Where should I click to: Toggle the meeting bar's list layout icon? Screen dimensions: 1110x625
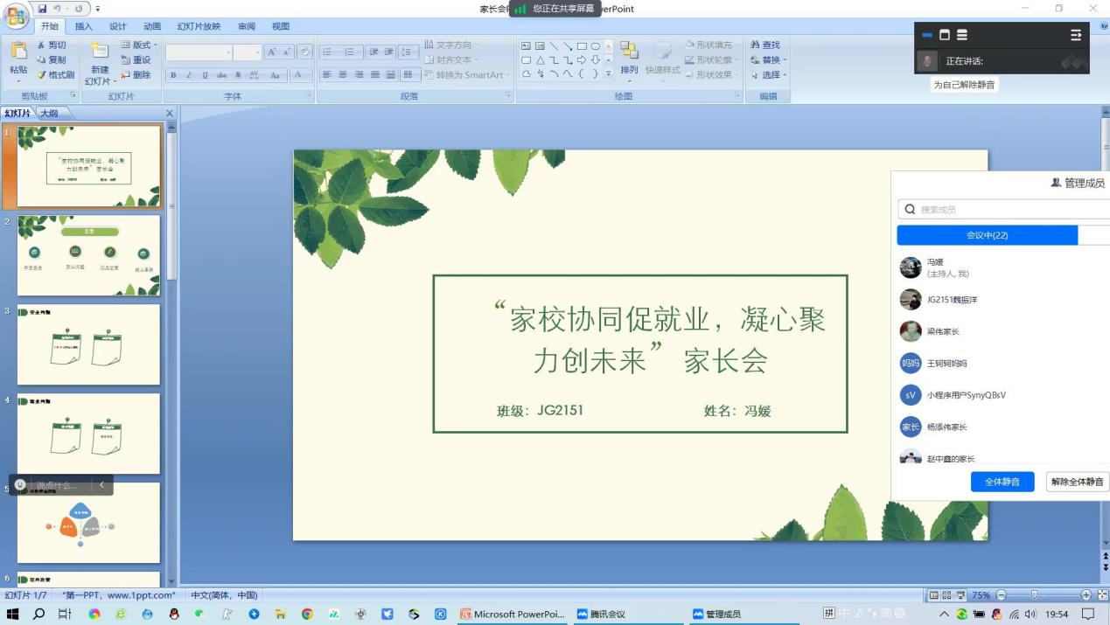pos(962,35)
